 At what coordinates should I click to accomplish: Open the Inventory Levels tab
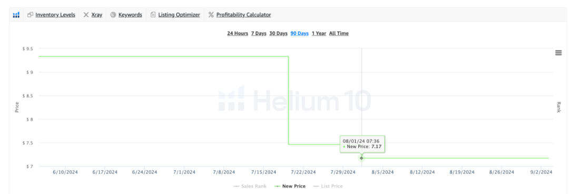pyautogui.click(x=55, y=15)
